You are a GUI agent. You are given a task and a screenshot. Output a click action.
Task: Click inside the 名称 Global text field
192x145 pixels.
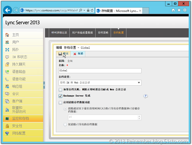pyautogui.click(x=100, y=70)
